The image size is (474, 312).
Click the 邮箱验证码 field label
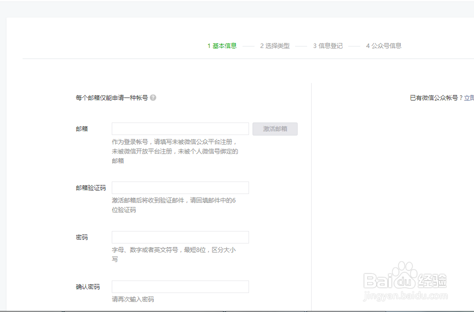[91, 188]
